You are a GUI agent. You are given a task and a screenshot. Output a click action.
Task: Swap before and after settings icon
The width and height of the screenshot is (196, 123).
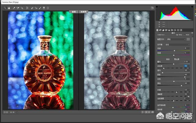tap(146, 112)
